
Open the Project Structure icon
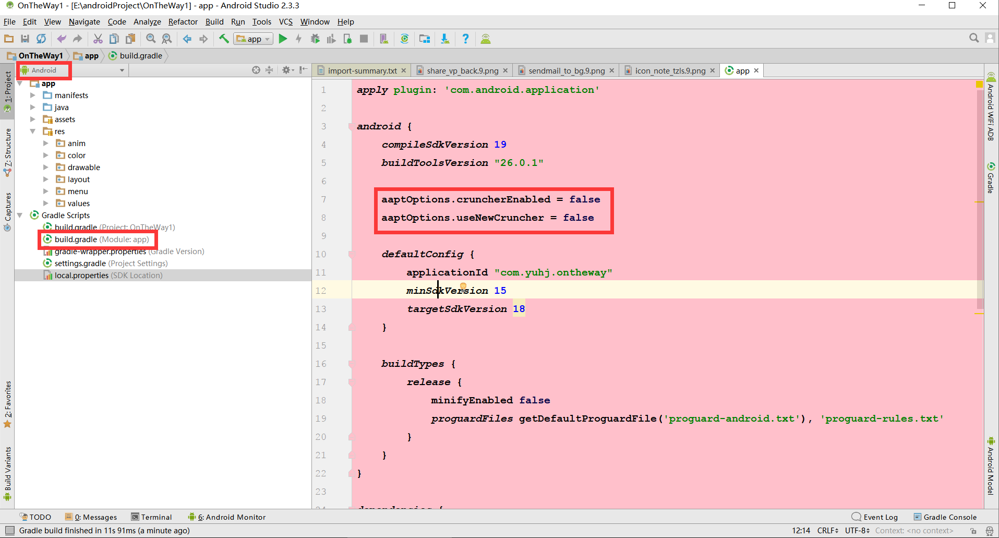[425, 39]
